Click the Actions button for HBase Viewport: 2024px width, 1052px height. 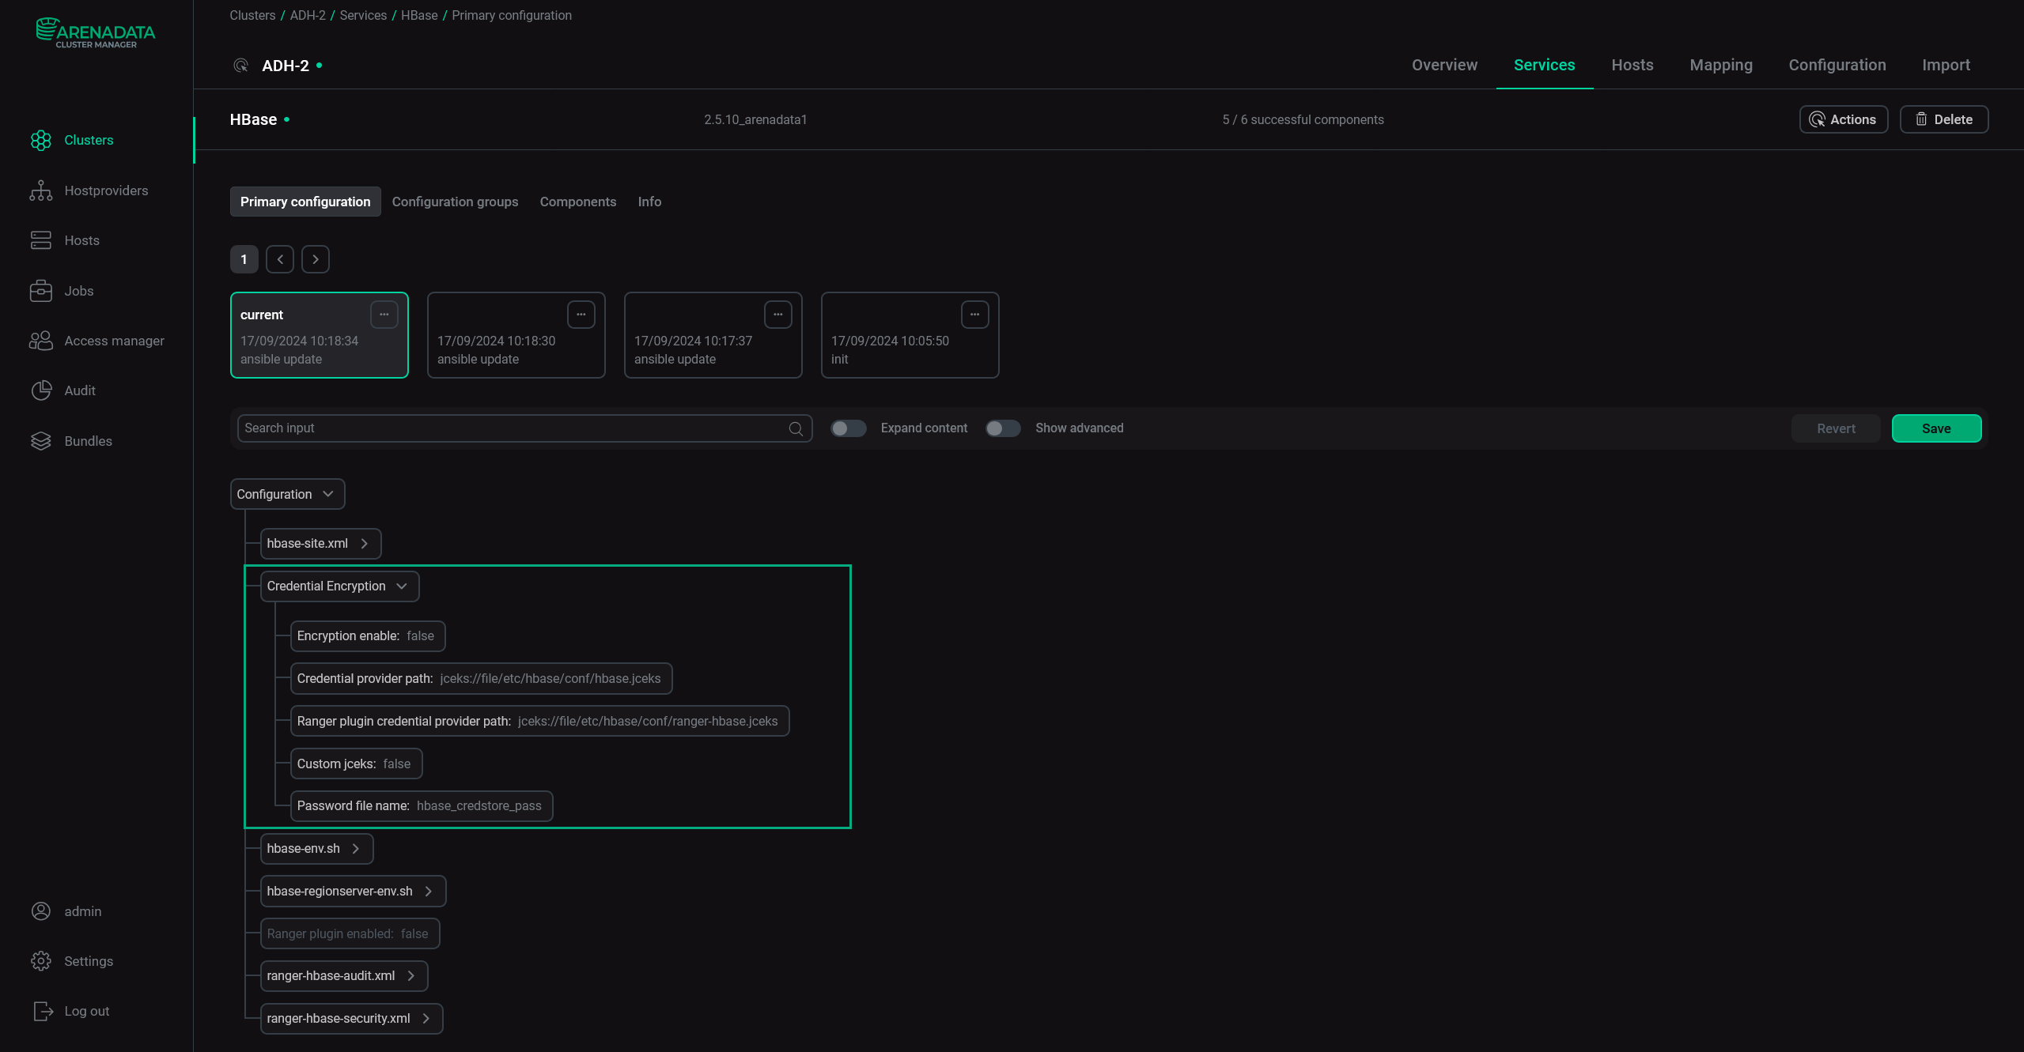coord(1843,119)
